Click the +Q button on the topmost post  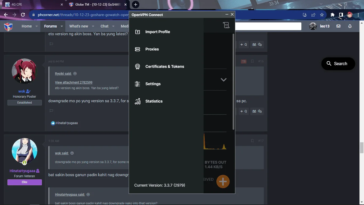pyautogui.click(x=244, y=45)
